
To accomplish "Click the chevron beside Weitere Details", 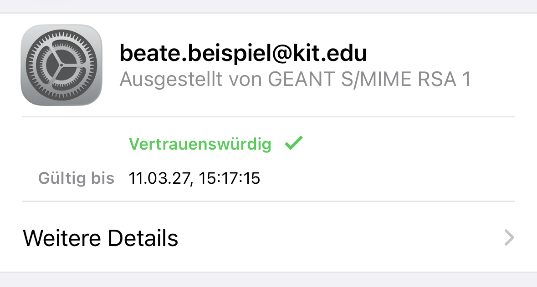I will coord(509,238).
